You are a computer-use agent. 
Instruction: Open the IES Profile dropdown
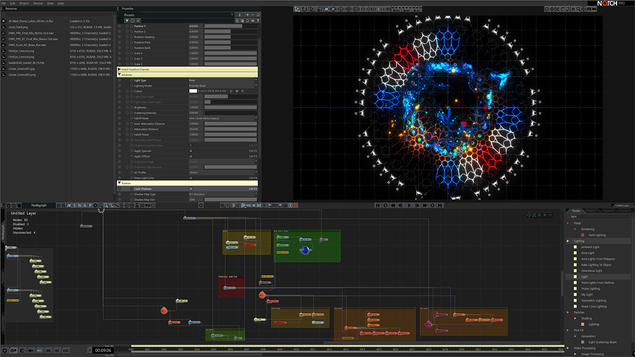(223, 173)
